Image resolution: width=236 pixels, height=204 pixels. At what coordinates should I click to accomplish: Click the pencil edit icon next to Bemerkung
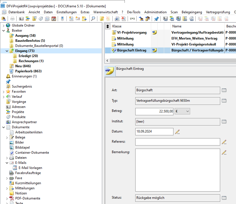(224, 153)
